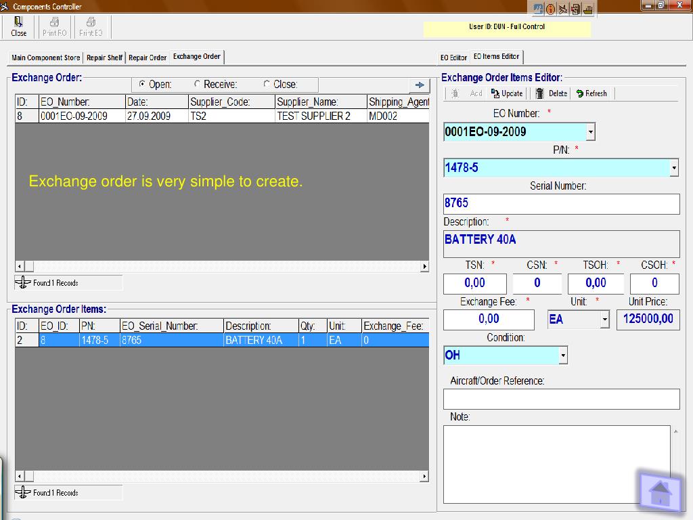Click Exchange_Fee column header in items grid
693x520 pixels.
[395, 326]
